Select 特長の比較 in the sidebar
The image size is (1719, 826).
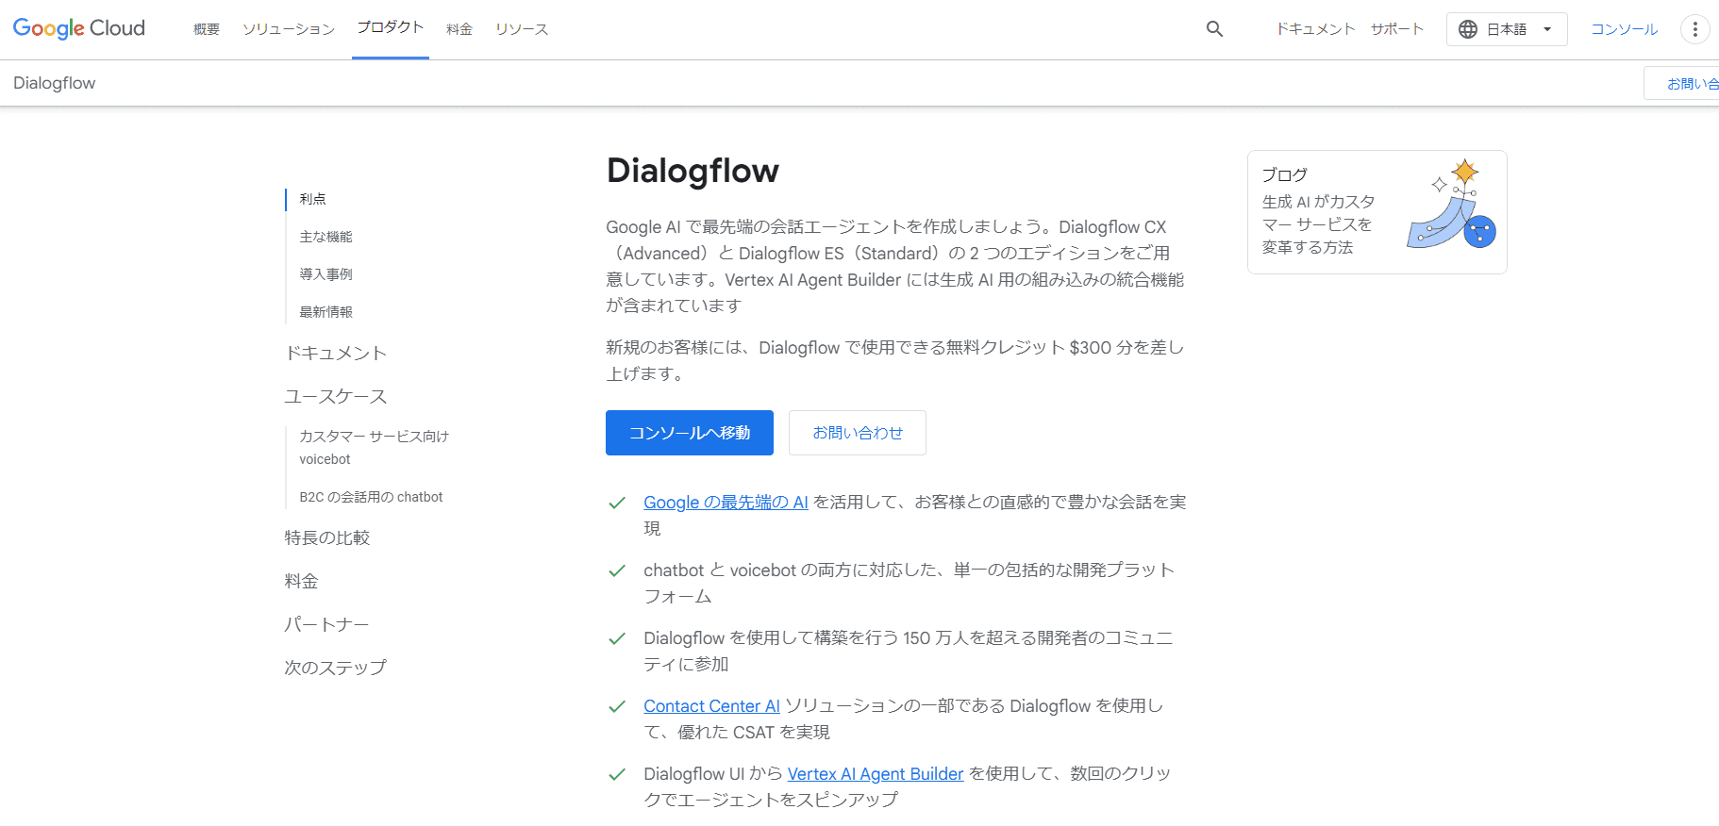(x=327, y=537)
